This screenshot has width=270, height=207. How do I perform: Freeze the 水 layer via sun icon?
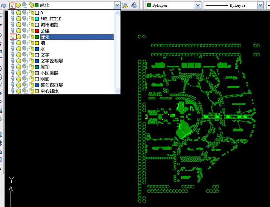(18, 49)
